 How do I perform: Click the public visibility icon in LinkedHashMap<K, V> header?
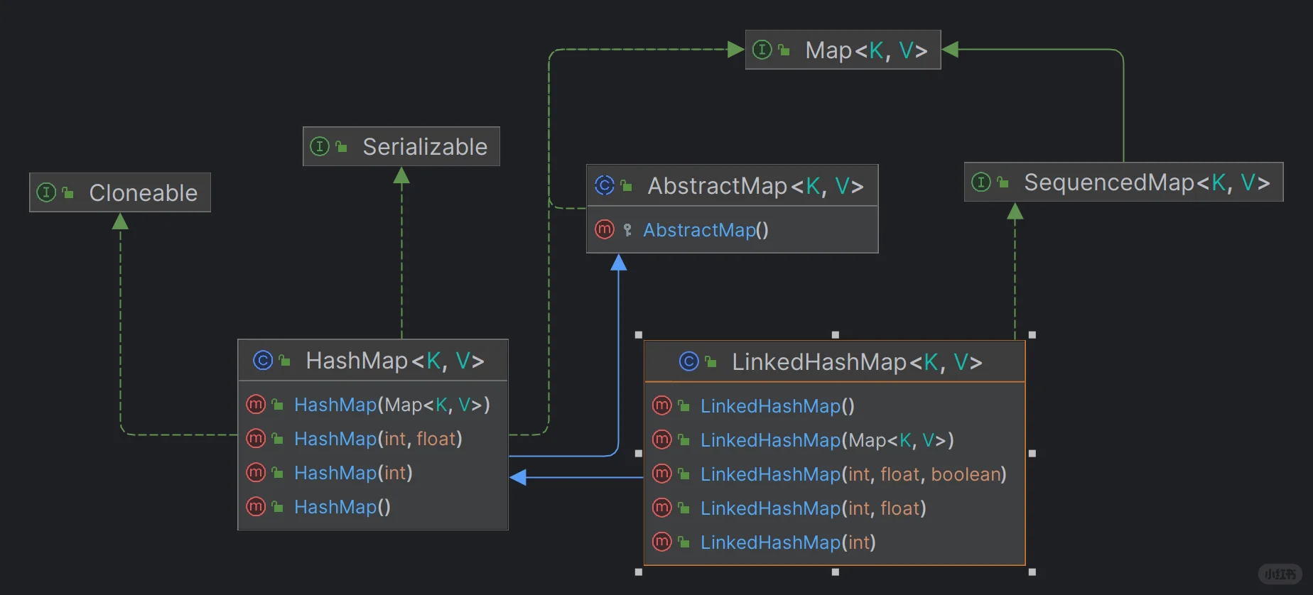click(x=711, y=362)
